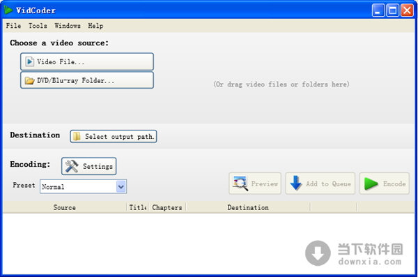The height and width of the screenshot is (277, 418).
Task: Click the hammer and wrench Settings icon
Action: click(72, 166)
